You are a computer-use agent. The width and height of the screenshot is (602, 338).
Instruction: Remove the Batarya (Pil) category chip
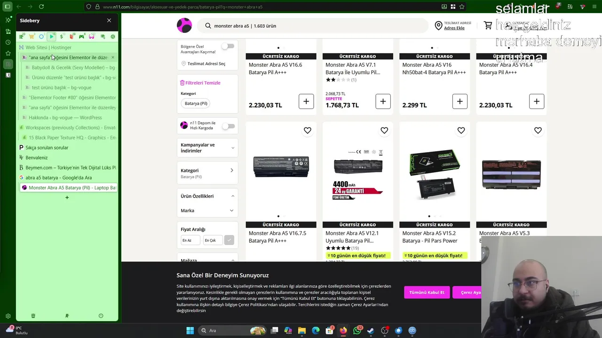click(196, 103)
